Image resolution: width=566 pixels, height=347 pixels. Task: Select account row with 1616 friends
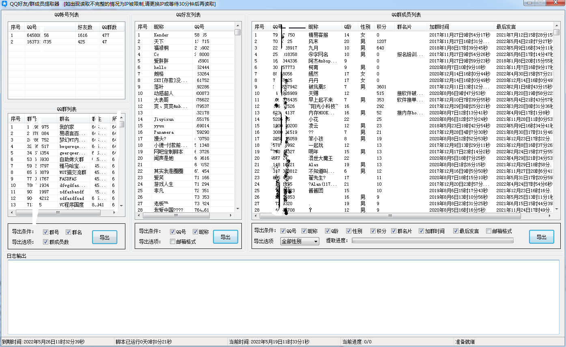coord(66,35)
